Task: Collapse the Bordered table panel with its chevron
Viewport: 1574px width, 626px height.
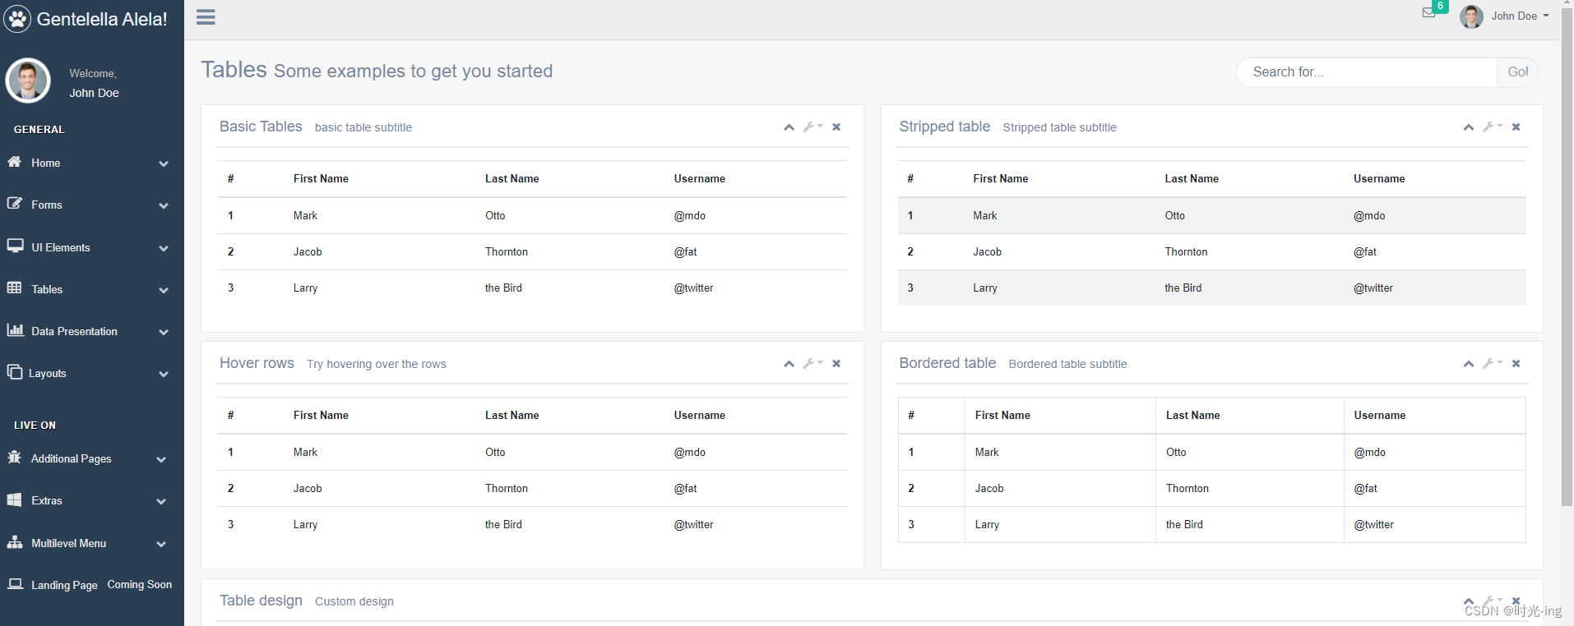Action: [x=1468, y=364]
